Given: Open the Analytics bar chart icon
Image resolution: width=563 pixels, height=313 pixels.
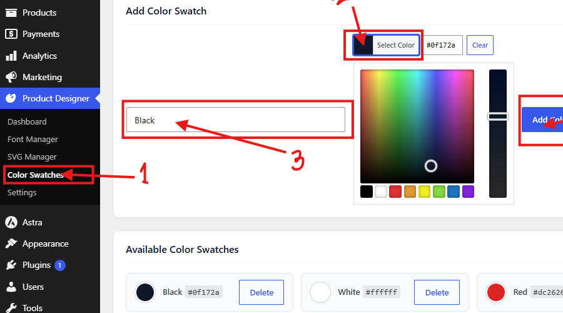Looking at the screenshot, I should pyautogui.click(x=11, y=56).
